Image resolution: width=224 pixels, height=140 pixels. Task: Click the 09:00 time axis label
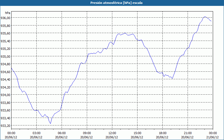coord(87,133)
